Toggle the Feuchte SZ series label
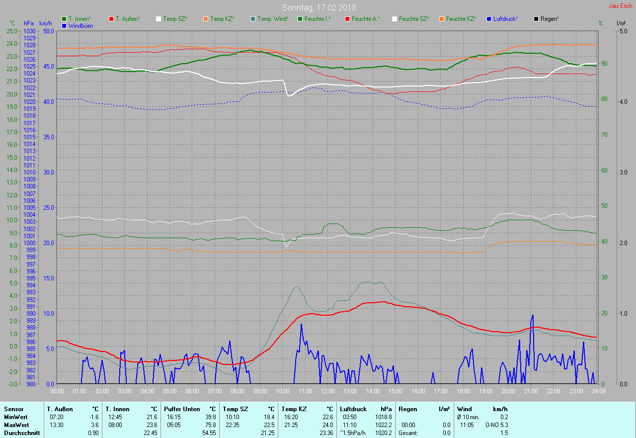Viewport: 636px width, 438px height. [413, 19]
